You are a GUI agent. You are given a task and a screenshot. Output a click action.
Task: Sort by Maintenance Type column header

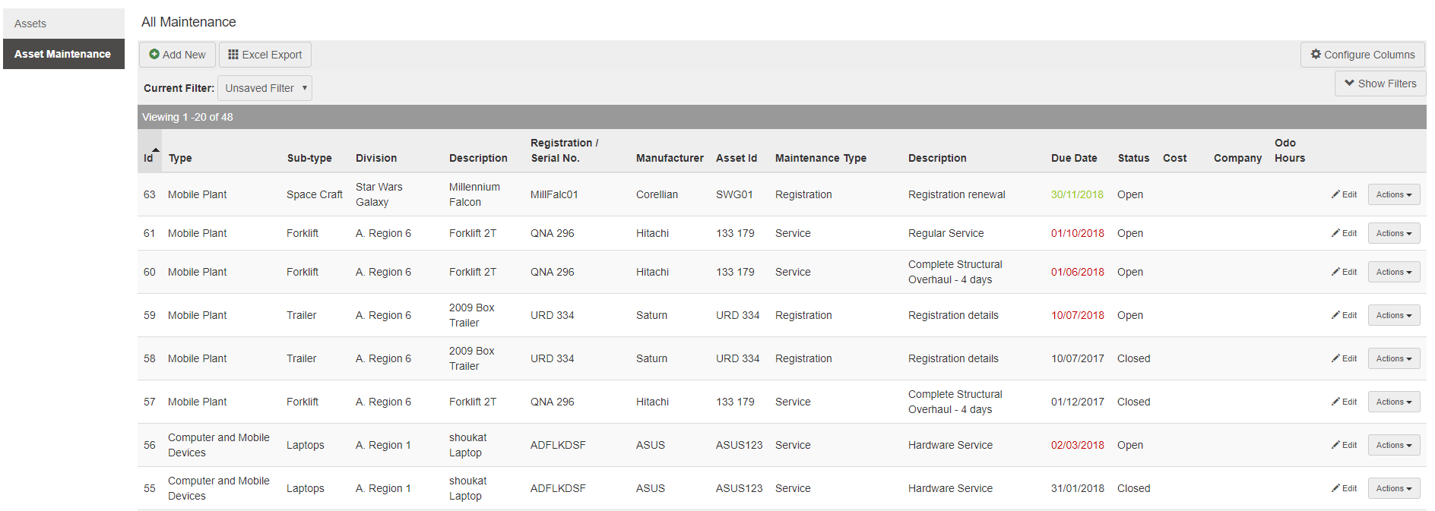[x=820, y=158]
